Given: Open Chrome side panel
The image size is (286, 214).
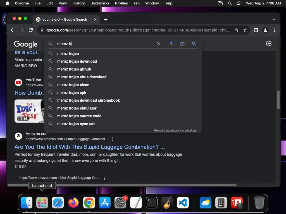Looking at the screenshot, I should [256, 30].
